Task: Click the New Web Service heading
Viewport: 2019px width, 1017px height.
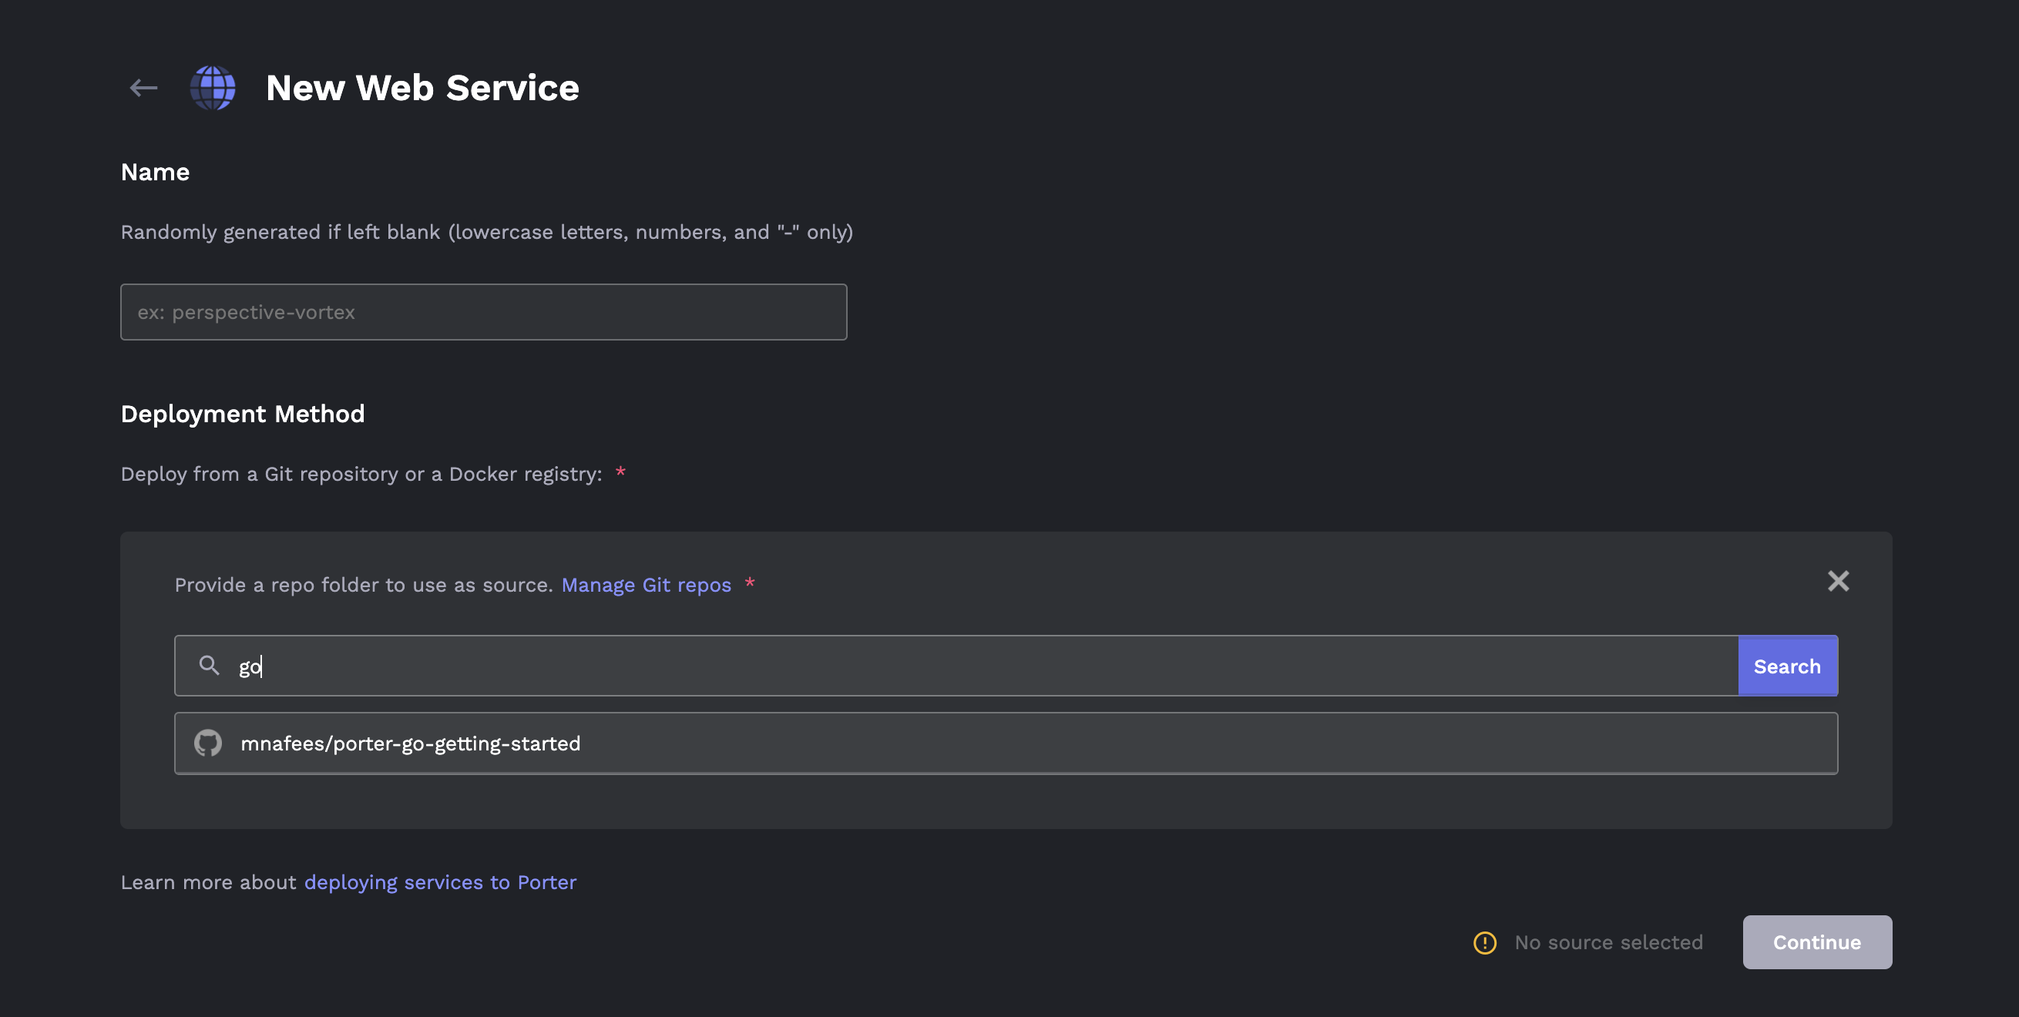Action: pos(422,88)
